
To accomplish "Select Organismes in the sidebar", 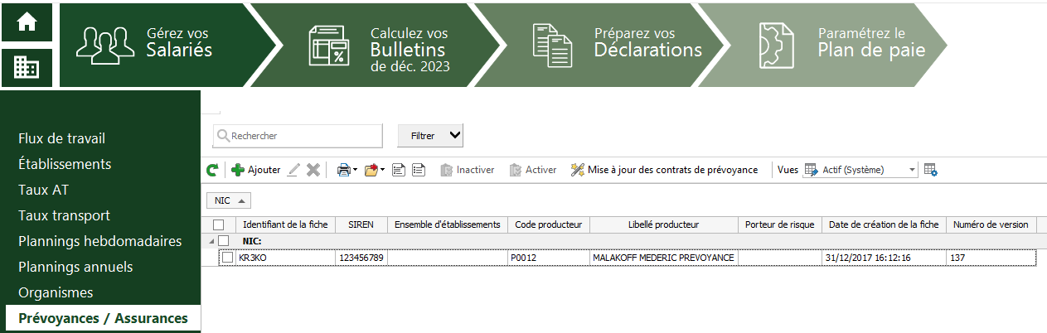I will (56, 292).
